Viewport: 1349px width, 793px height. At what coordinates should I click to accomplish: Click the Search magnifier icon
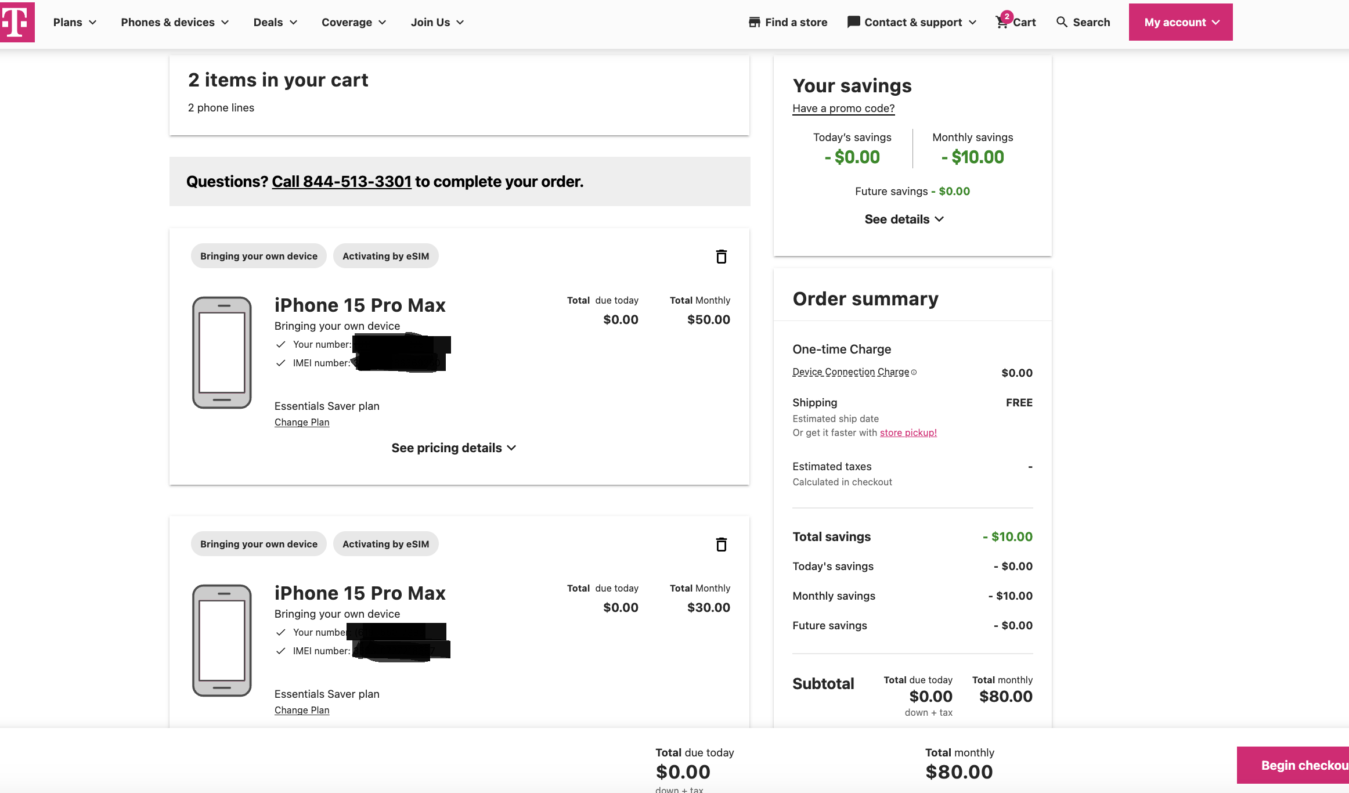1062,22
